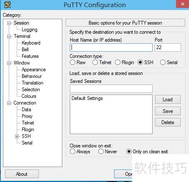Screen dimensions: 189x182
Task: Collapse the Terminal tree node
Action: tap(9, 36)
